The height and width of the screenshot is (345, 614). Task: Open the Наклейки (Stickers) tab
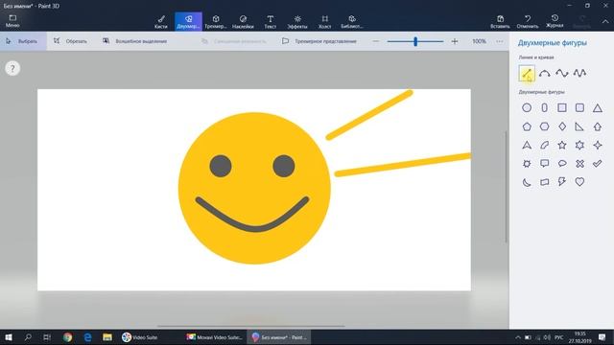[243, 21]
